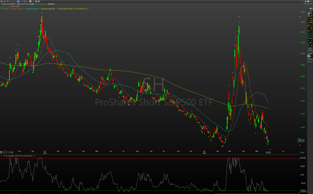
Task: Close the lower indicator pane with X
Action: (1, 156)
